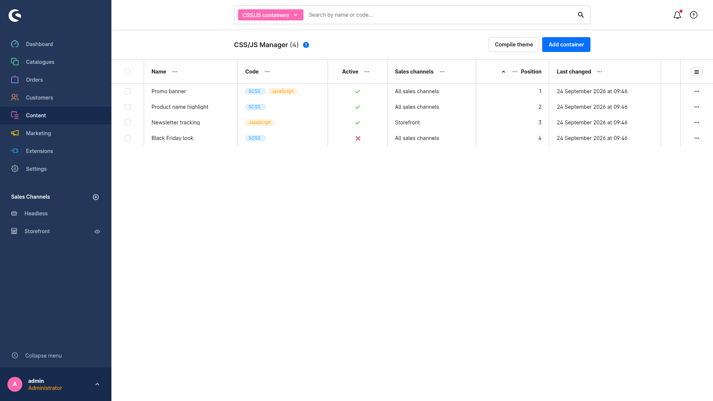
Task: Open the notifications bell
Action: [677, 15]
